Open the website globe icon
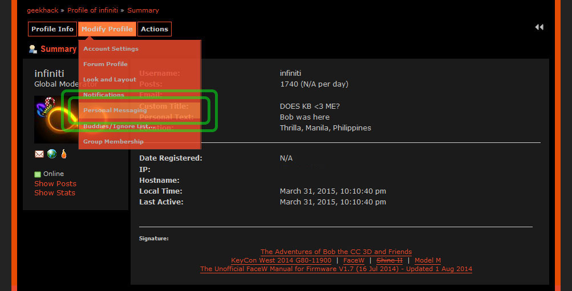The image size is (572, 291). tap(52, 154)
